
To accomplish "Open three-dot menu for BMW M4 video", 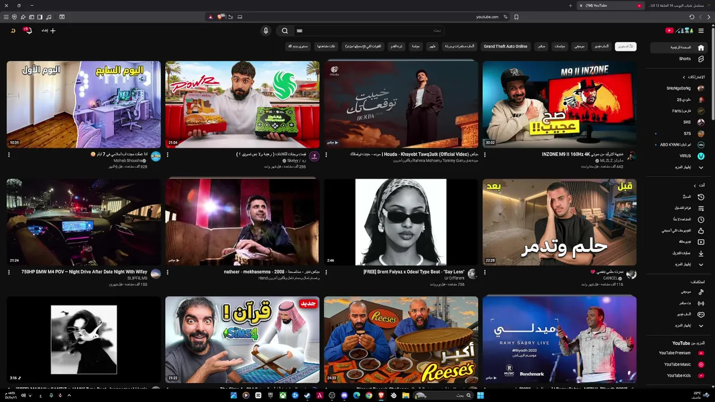I will point(9,272).
